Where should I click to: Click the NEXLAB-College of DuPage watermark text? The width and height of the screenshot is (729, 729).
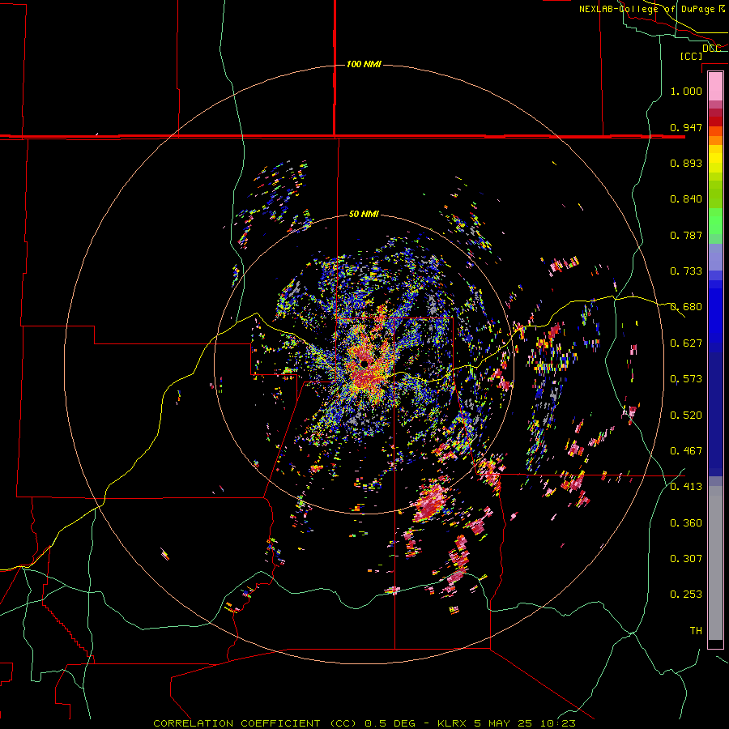pyautogui.click(x=652, y=9)
